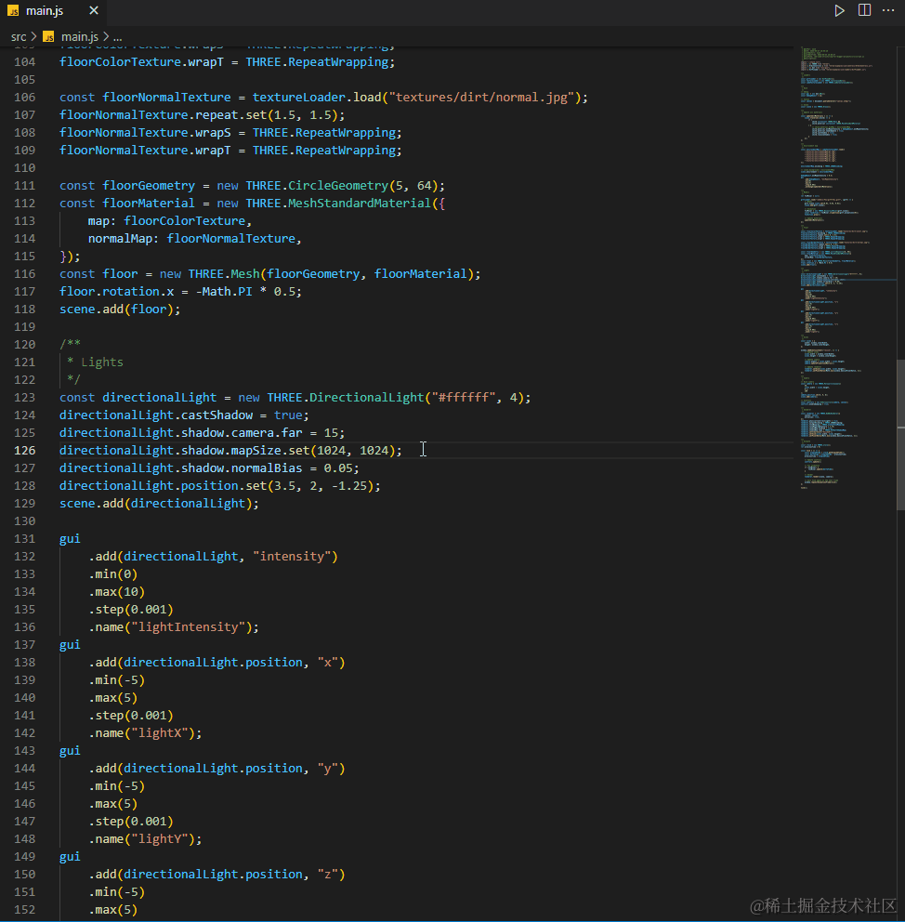
Task: Click normalBias on line 127
Action: pos(267,468)
